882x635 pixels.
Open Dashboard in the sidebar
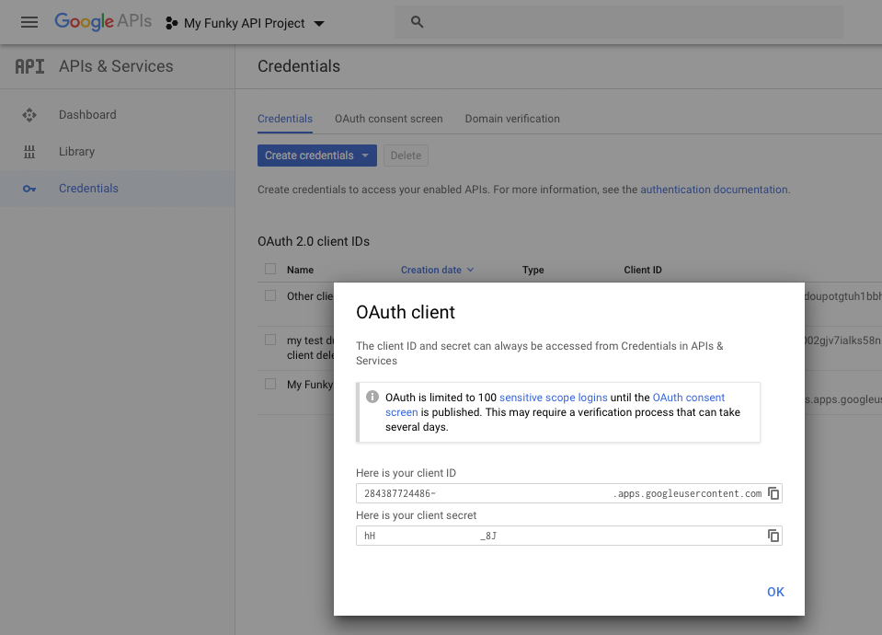tap(117, 115)
